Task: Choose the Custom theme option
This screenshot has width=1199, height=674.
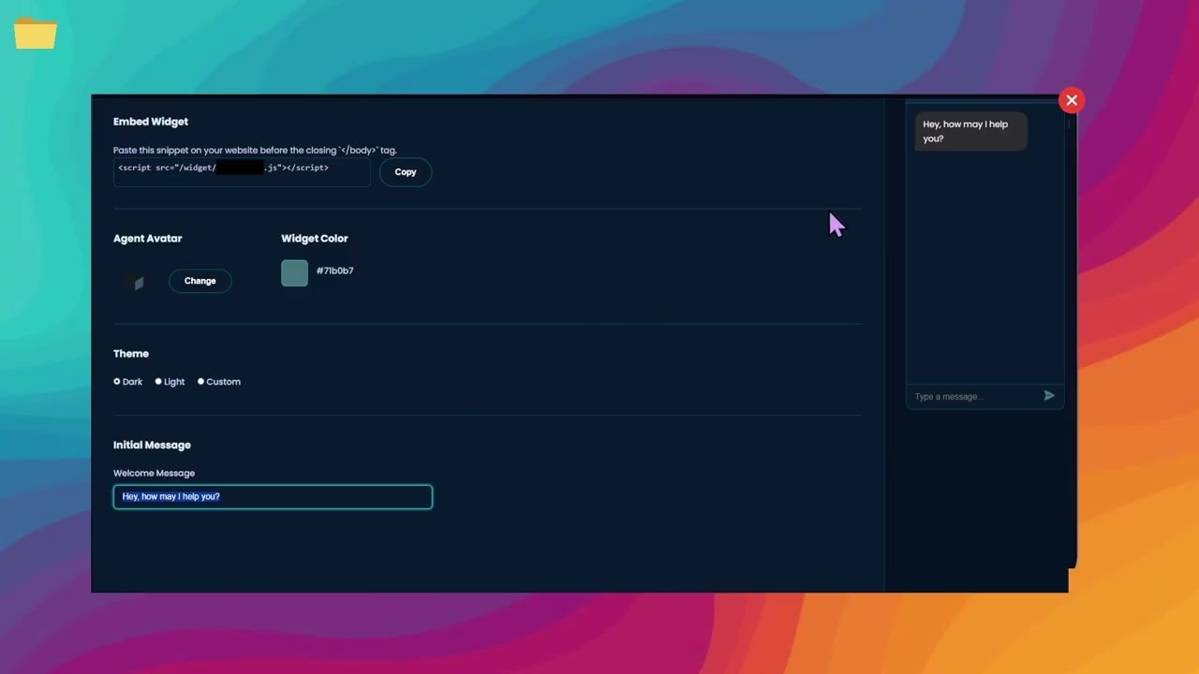Action: [200, 382]
